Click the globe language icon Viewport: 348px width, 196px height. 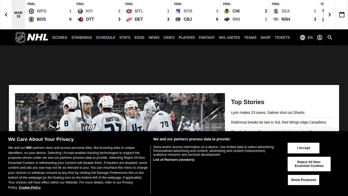point(303,38)
